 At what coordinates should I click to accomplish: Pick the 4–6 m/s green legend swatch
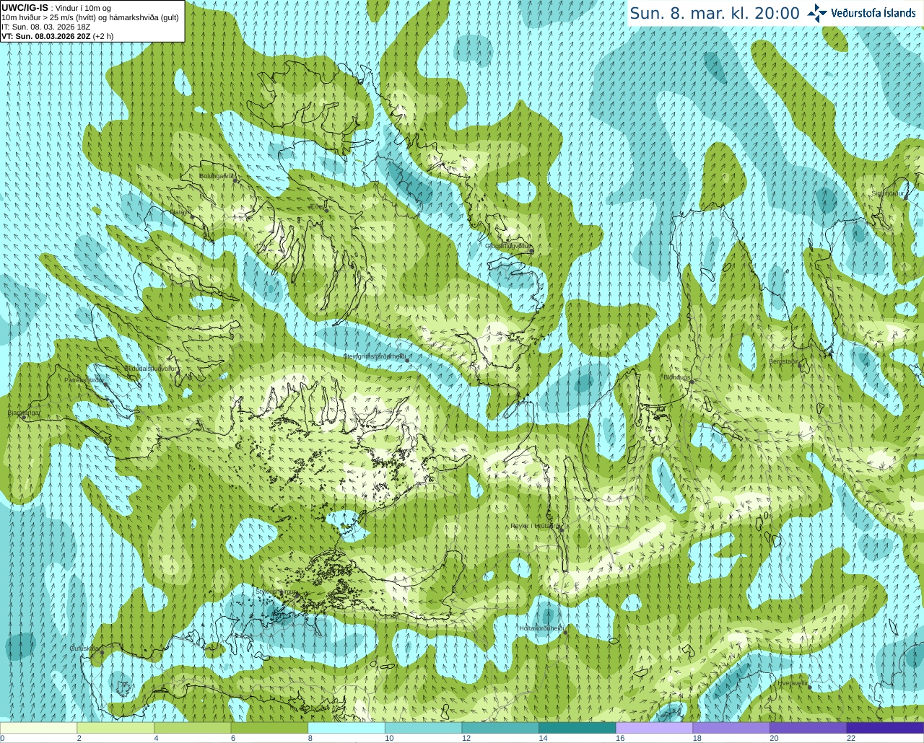(193, 728)
